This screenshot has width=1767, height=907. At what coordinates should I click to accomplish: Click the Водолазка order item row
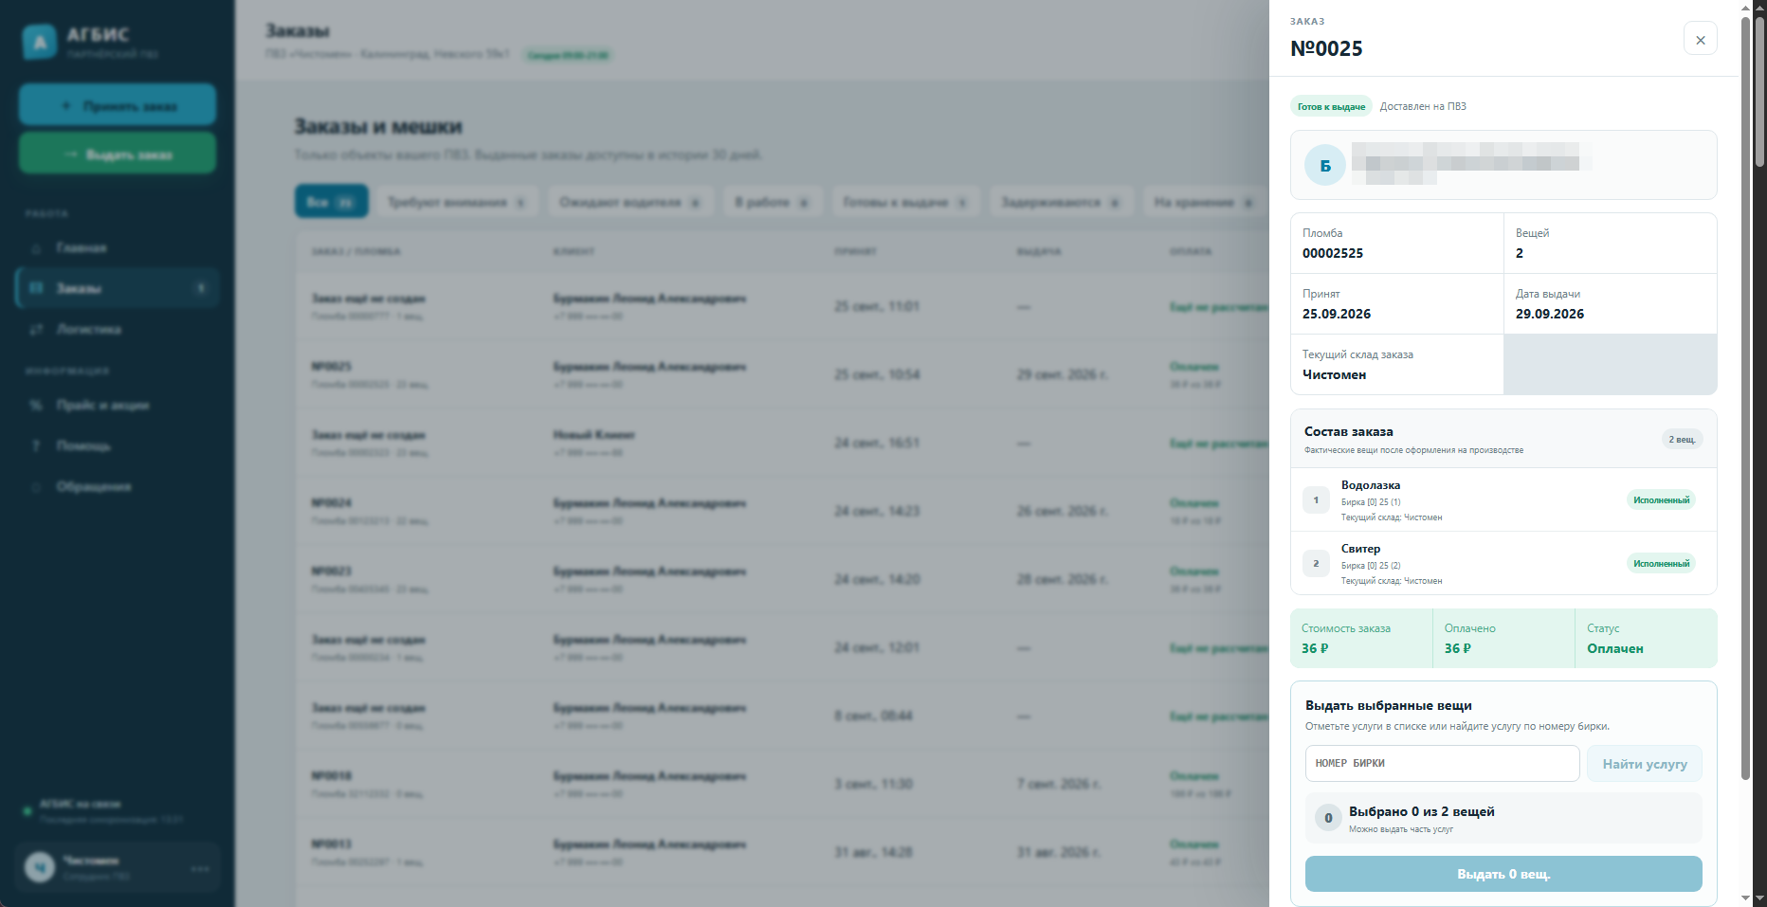tap(1503, 499)
